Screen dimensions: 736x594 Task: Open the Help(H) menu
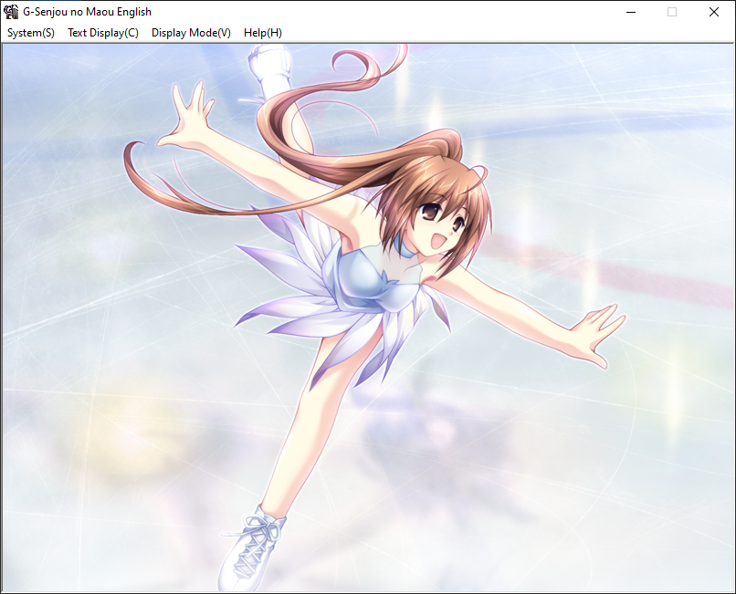point(263,33)
